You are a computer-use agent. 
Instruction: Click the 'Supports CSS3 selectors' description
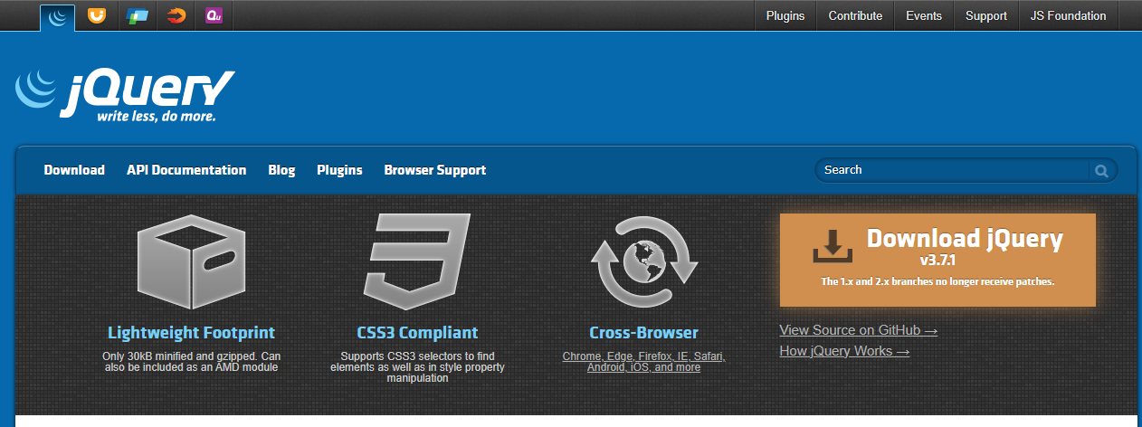417,367
